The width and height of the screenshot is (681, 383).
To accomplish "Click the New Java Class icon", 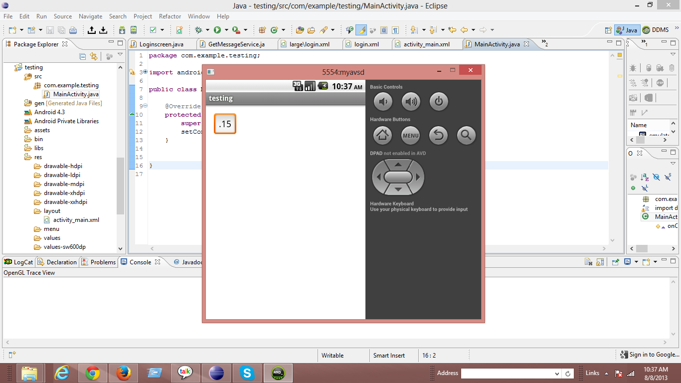I will tap(274, 30).
